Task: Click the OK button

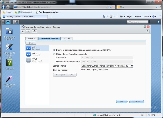Action: point(122,102)
